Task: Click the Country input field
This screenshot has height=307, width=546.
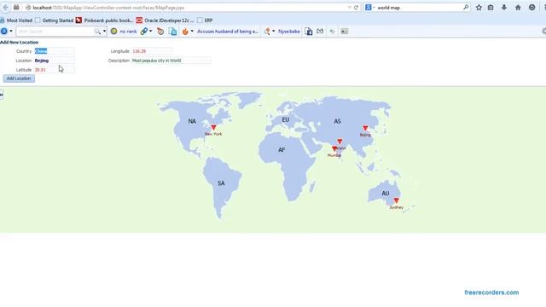Action: tap(55, 51)
